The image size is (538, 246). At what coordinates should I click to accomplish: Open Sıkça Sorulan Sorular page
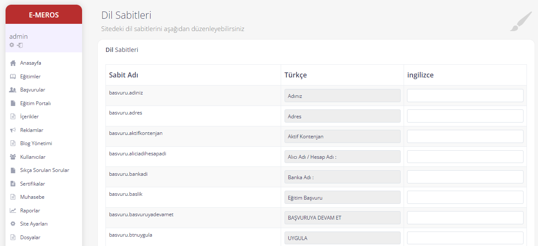(x=44, y=170)
